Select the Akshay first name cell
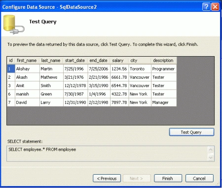 click(27, 69)
